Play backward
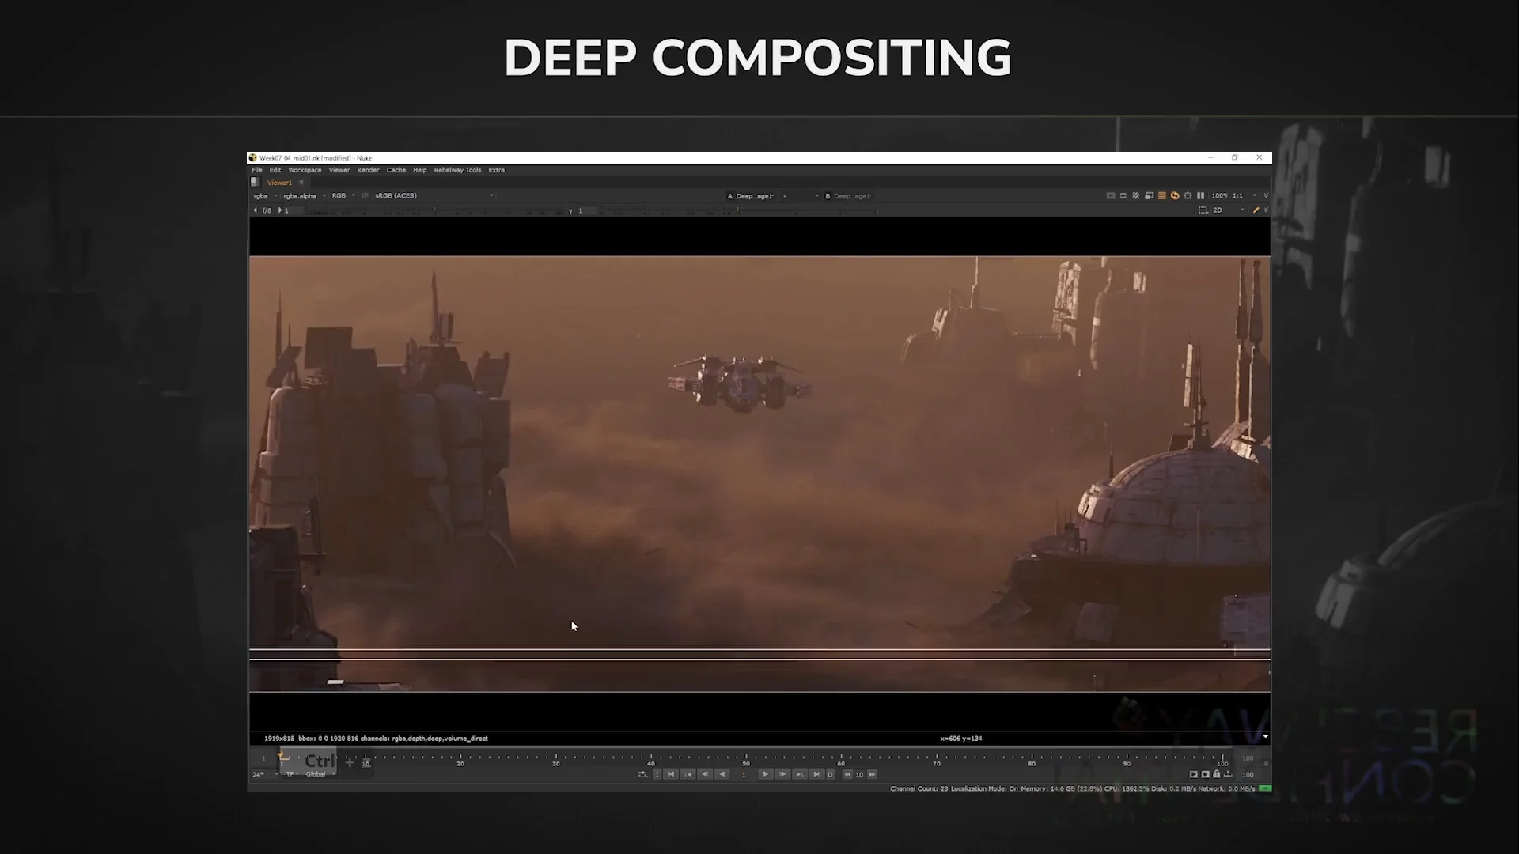The height and width of the screenshot is (854, 1519). 722,774
